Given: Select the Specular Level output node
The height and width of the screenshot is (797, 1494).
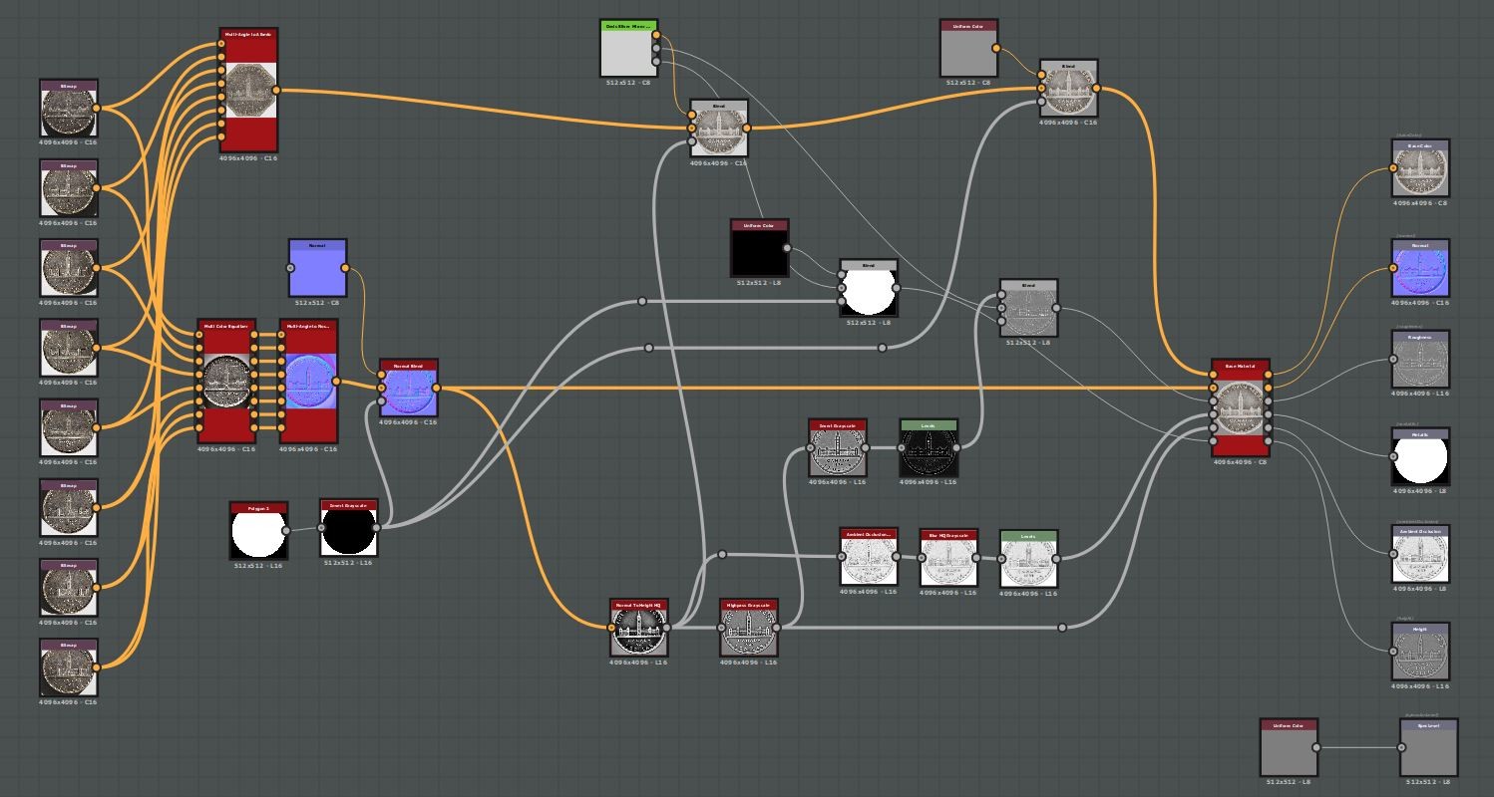Looking at the screenshot, I should pyautogui.click(x=1426, y=747).
